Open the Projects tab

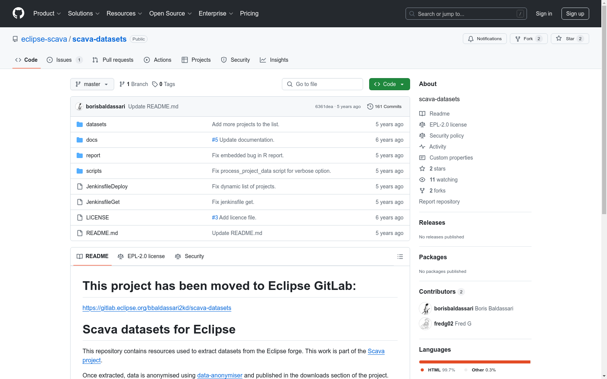(196, 60)
